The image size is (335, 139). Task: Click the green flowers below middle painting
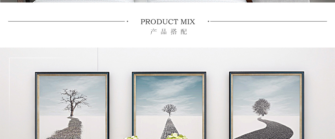[x=176, y=136]
